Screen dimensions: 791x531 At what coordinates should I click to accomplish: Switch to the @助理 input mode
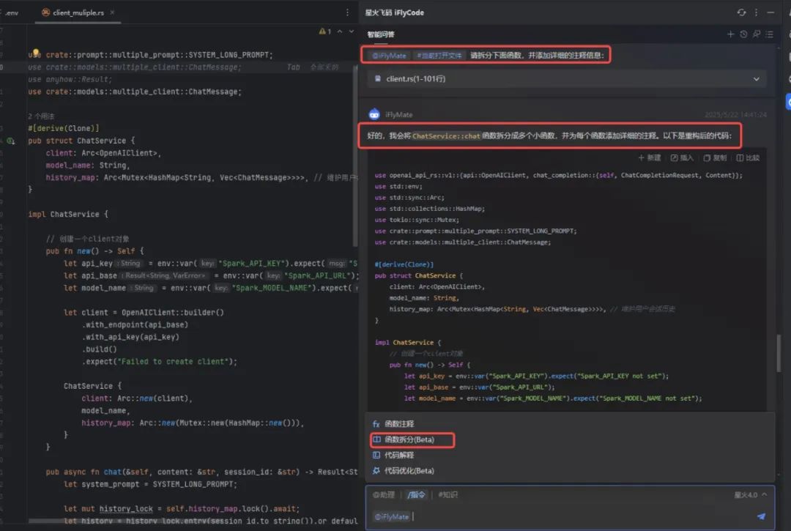(383, 494)
